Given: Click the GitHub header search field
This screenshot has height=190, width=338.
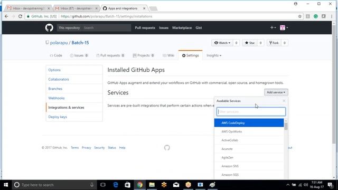Looking at the screenshot, I should click(x=107, y=27).
